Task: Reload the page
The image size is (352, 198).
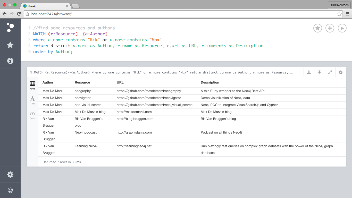Action: pyautogui.click(x=19, y=14)
